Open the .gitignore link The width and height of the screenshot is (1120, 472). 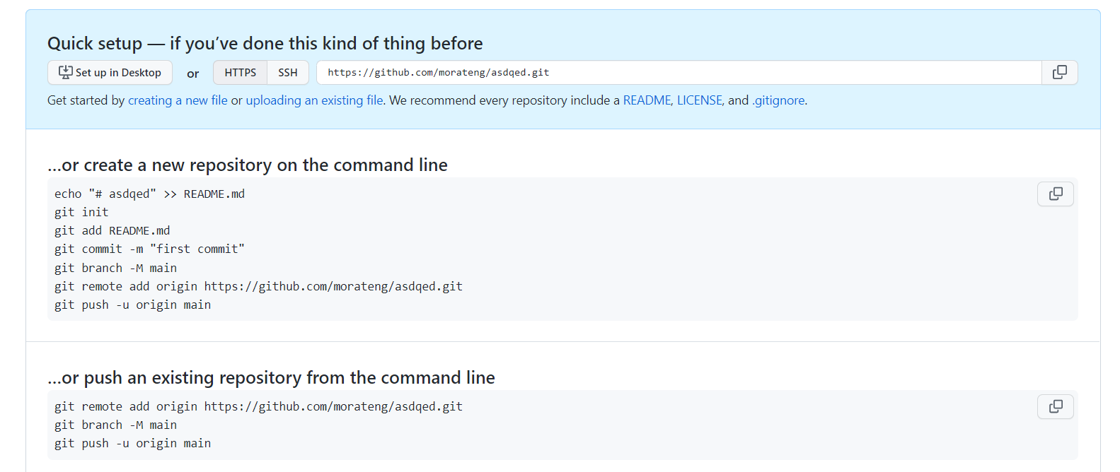[778, 100]
